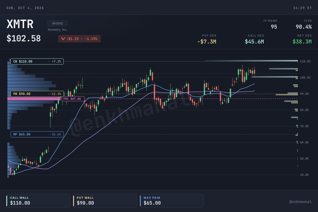The width and height of the screenshot is (318, 212).
Task: Click the 14:29 ET timestamp
Action: pyautogui.click(x=302, y=8)
